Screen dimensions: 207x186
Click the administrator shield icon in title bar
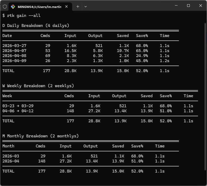[5, 7]
